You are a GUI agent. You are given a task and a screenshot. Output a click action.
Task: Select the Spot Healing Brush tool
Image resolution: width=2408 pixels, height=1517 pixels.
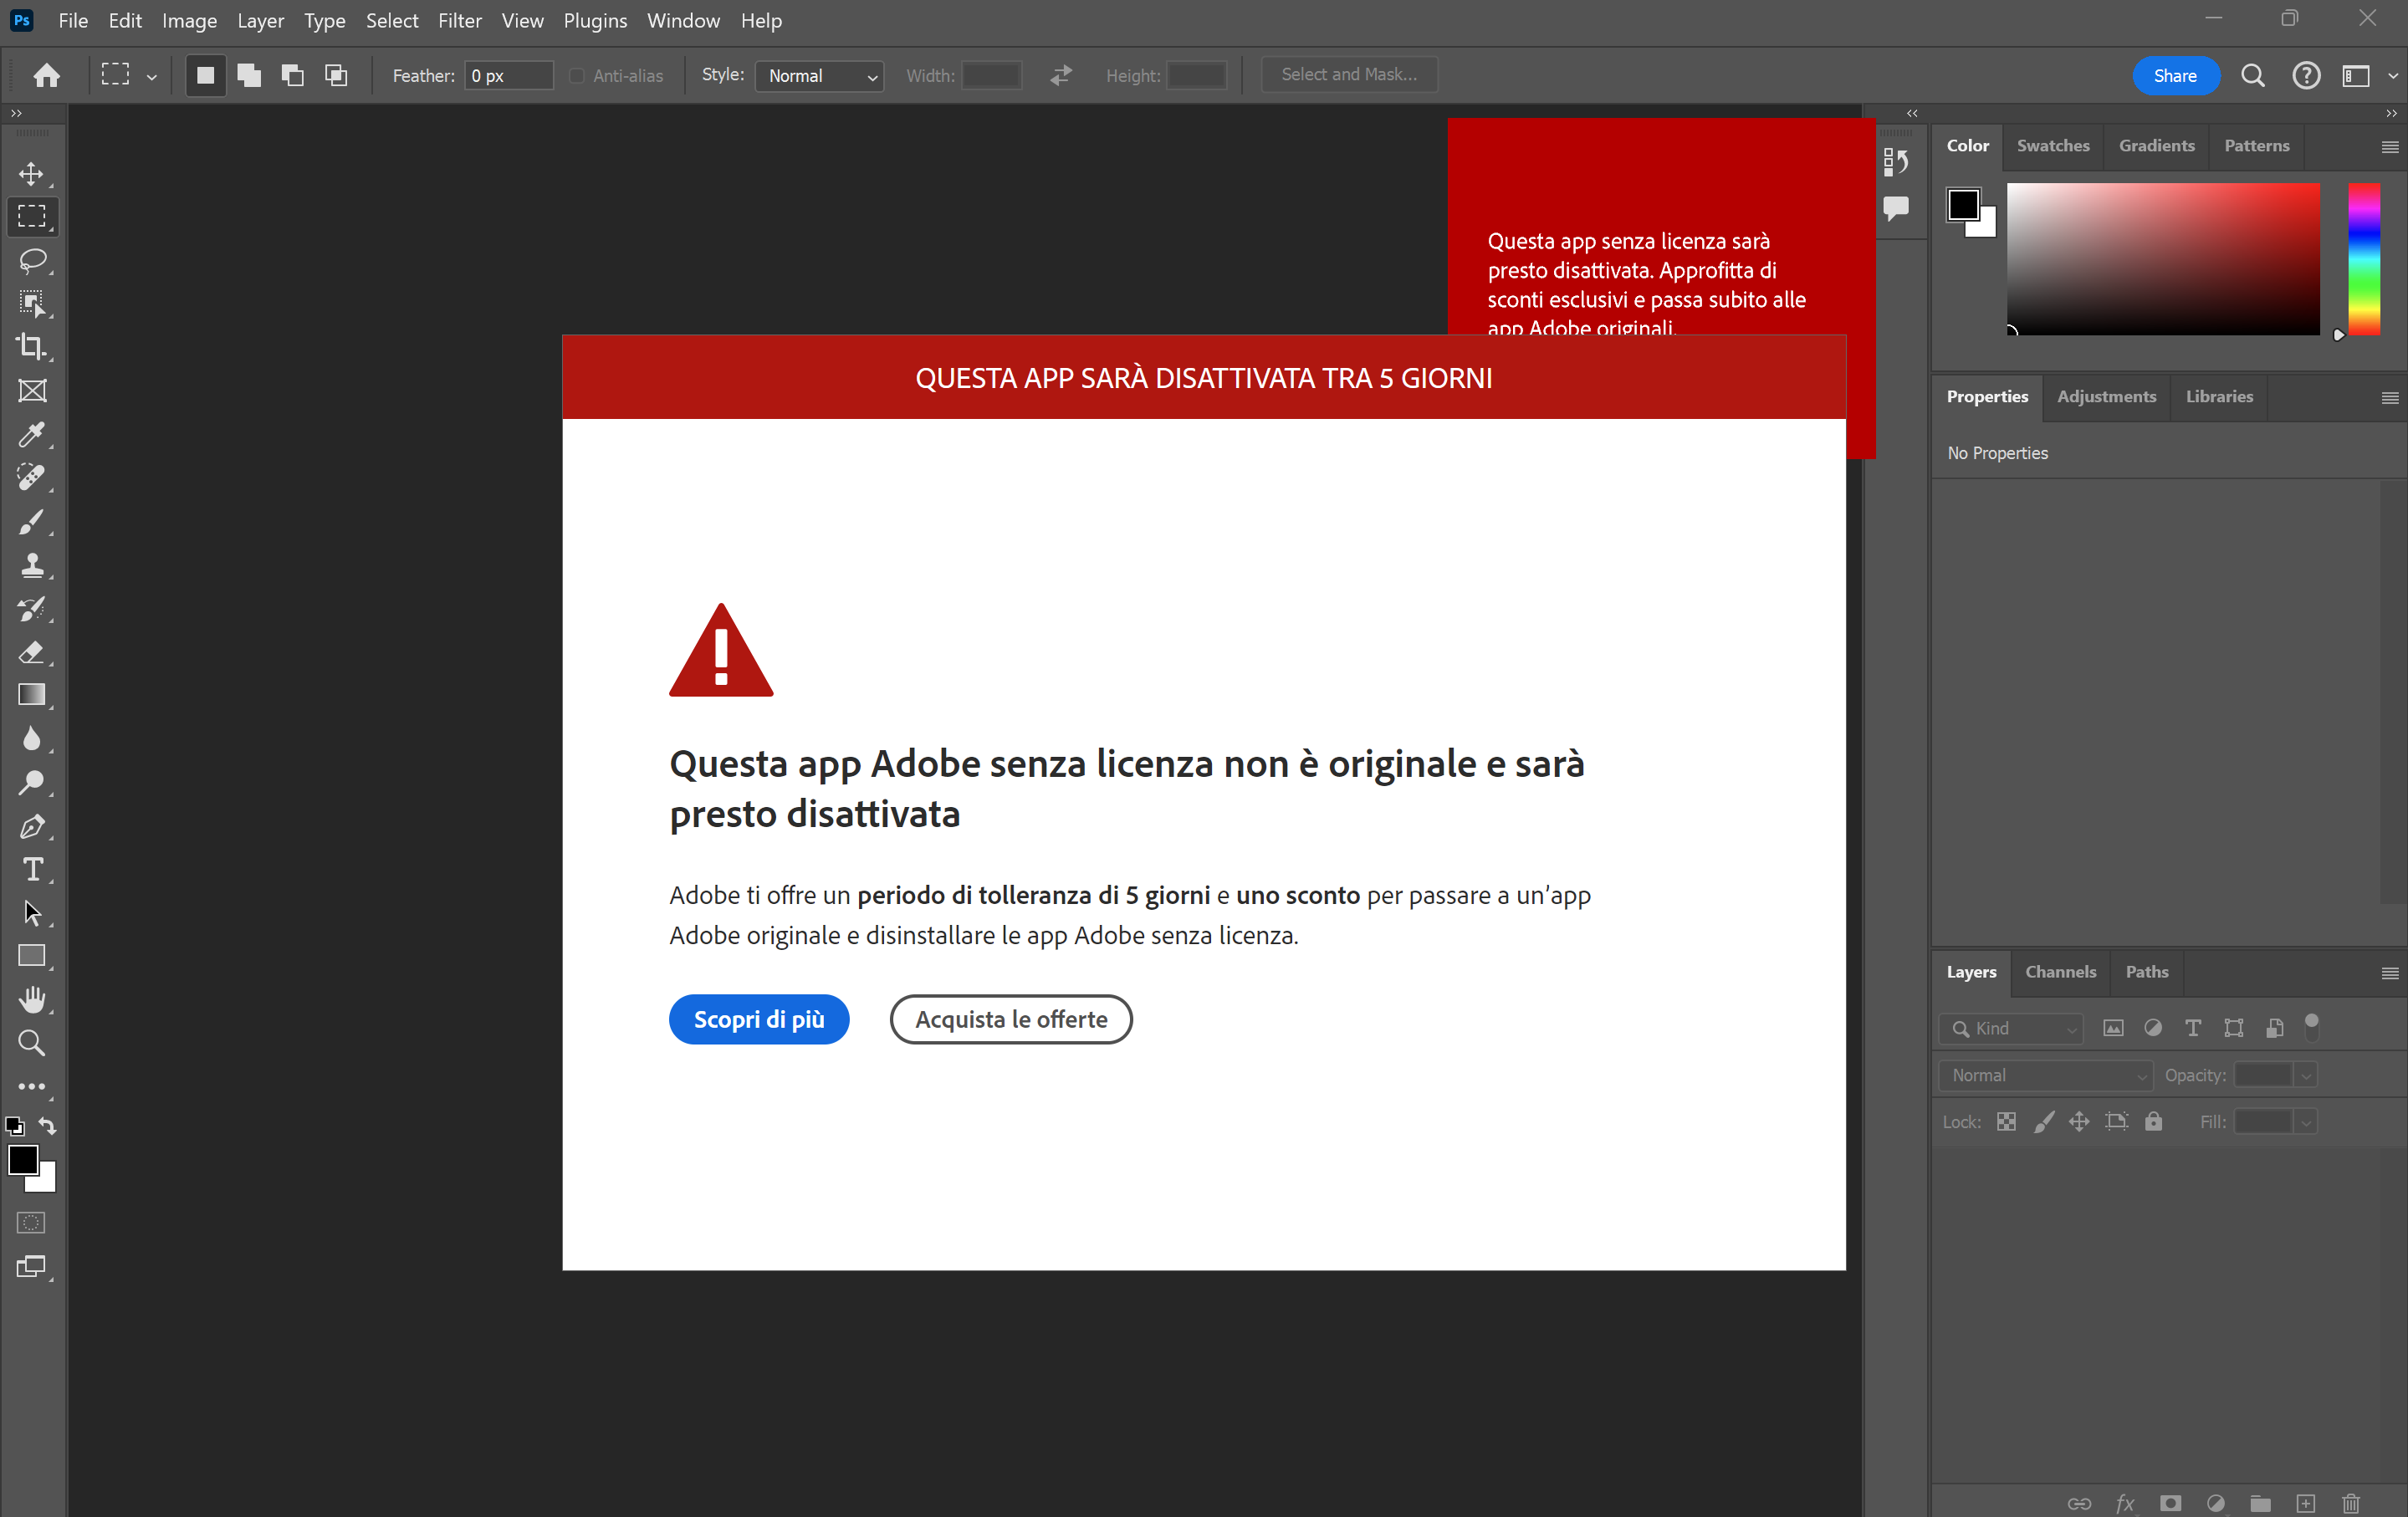pos(32,477)
